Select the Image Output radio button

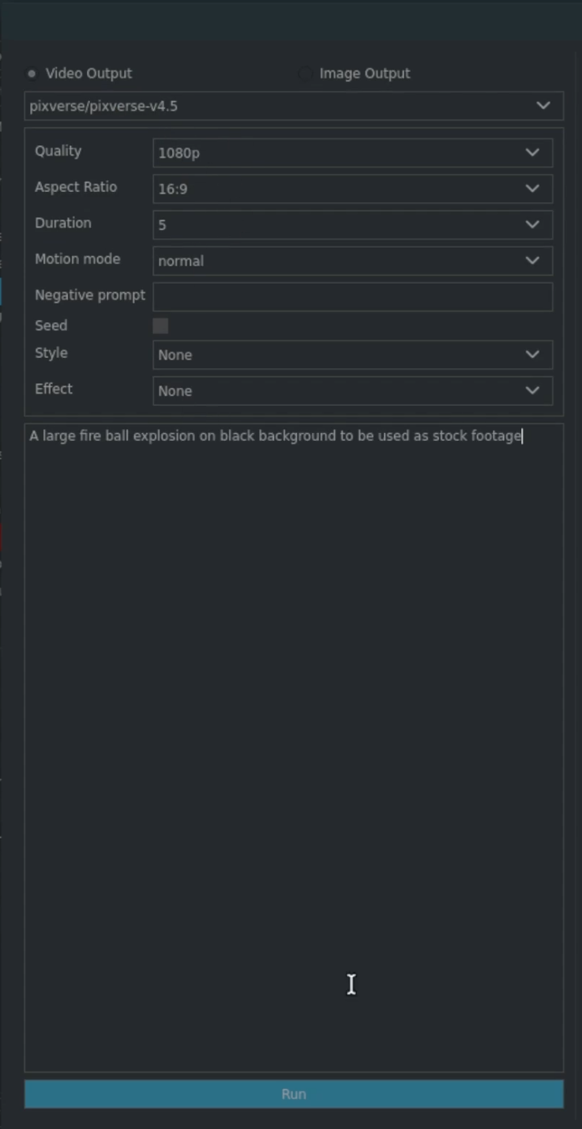[x=306, y=74]
